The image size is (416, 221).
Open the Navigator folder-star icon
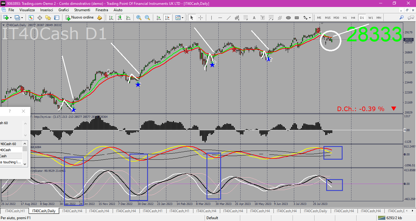(x=48, y=18)
